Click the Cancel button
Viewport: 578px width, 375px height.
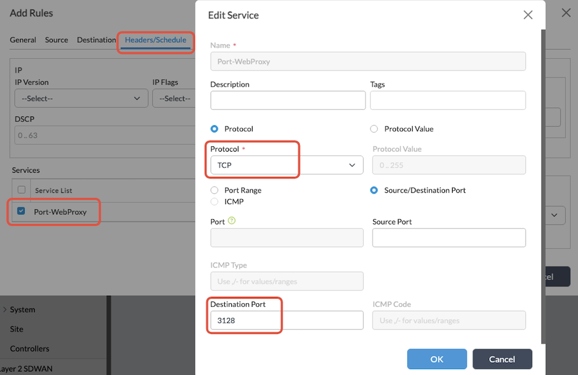pos(502,359)
